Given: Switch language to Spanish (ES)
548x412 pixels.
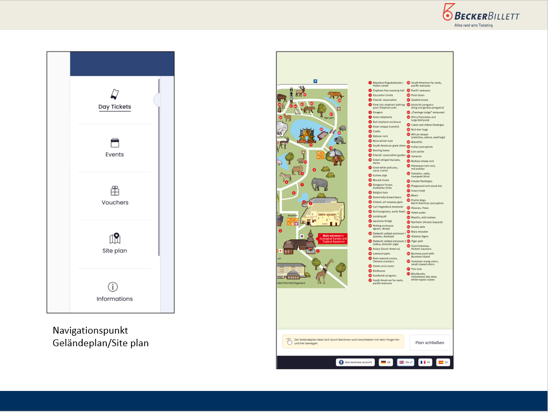Looking at the screenshot, I should pos(443,363).
